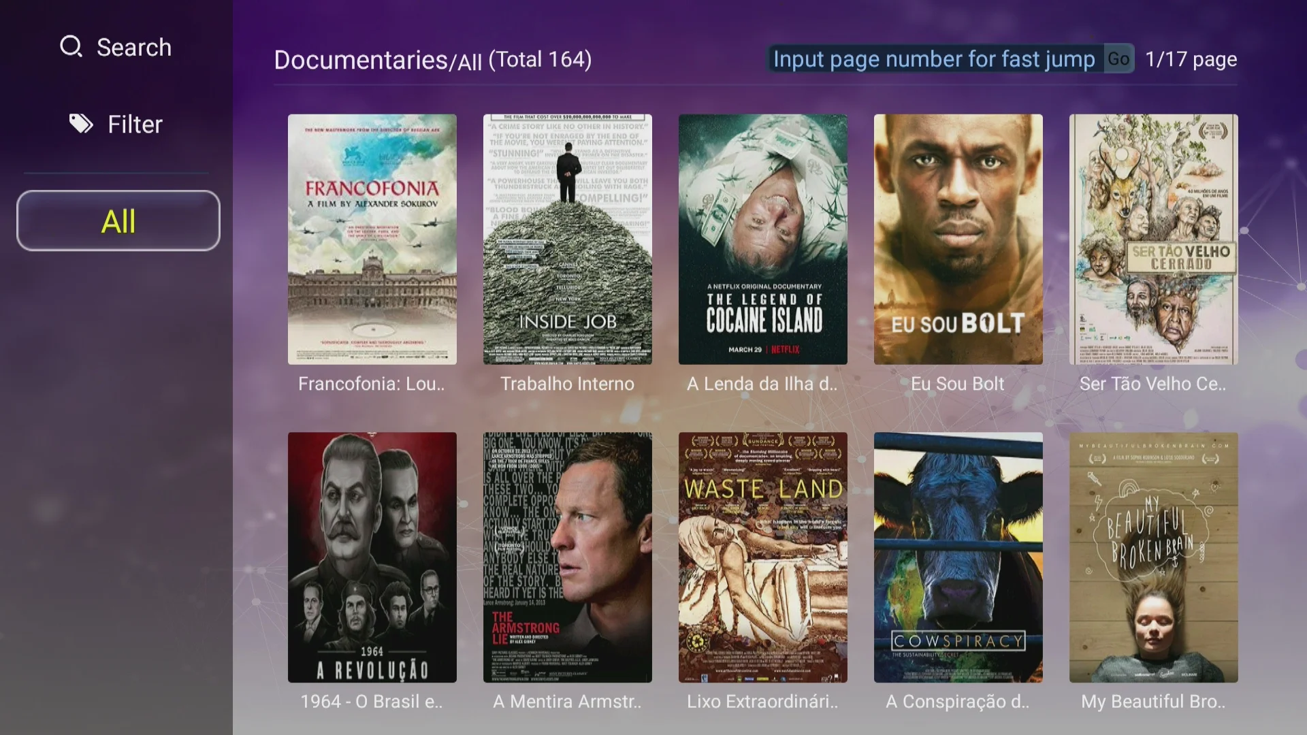Select the title 'My Beautiful Bro..'
The image size is (1307, 735).
click(x=1153, y=702)
